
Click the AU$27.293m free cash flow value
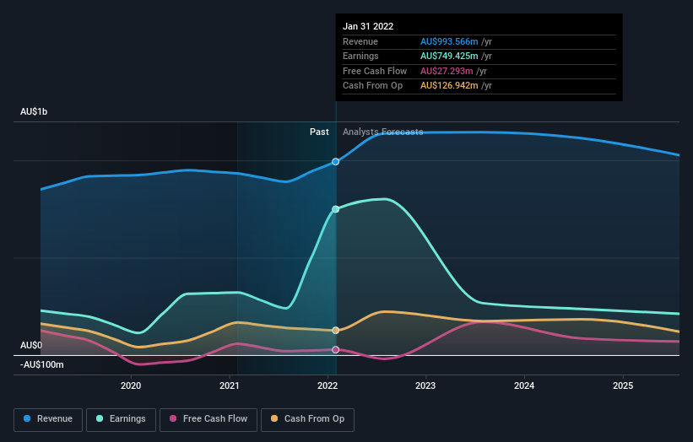click(x=447, y=71)
